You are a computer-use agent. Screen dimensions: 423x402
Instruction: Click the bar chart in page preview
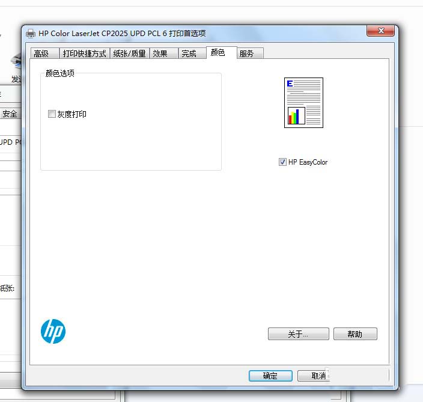[296, 116]
